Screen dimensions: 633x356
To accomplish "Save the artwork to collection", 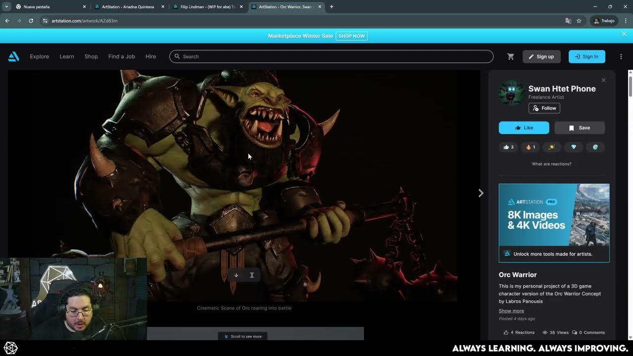I will pyautogui.click(x=580, y=128).
